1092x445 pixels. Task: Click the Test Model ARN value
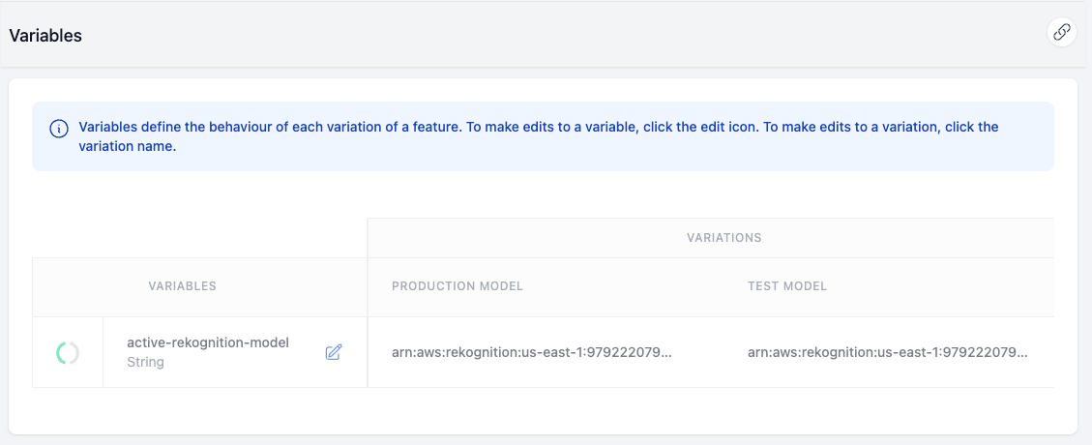click(887, 352)
